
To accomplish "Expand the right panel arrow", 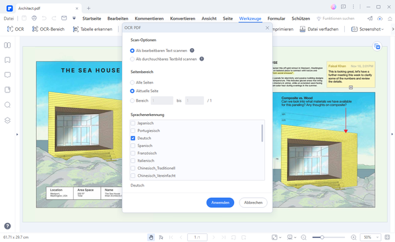I will (x=392, y=135).
